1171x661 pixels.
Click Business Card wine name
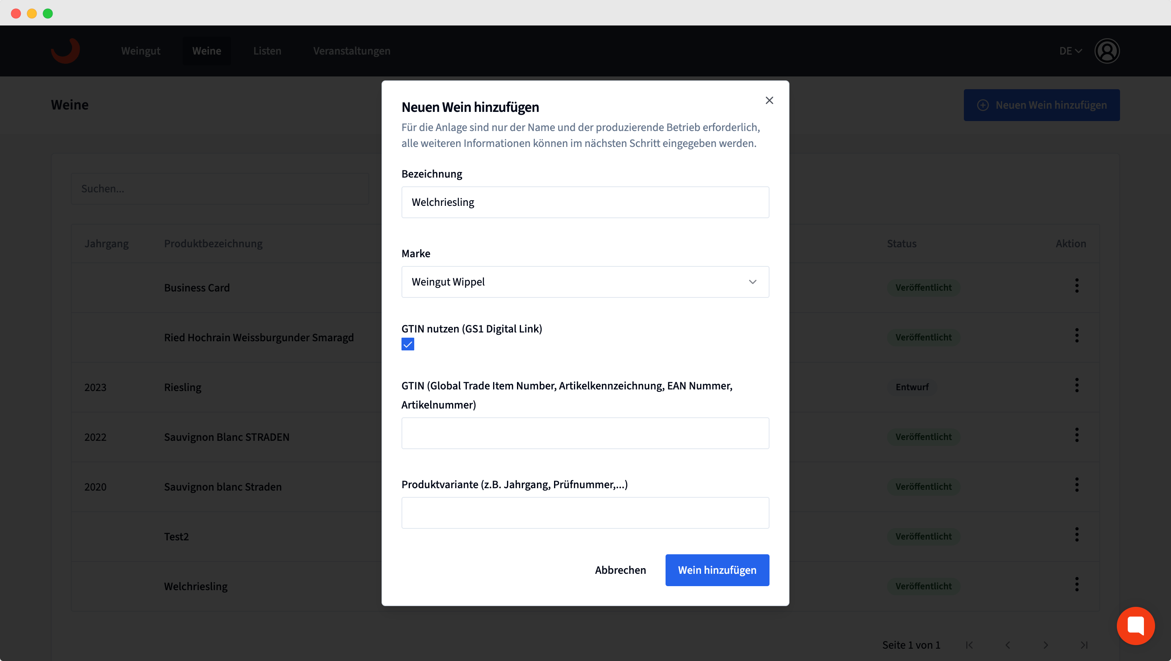click(x=197, y=288)
